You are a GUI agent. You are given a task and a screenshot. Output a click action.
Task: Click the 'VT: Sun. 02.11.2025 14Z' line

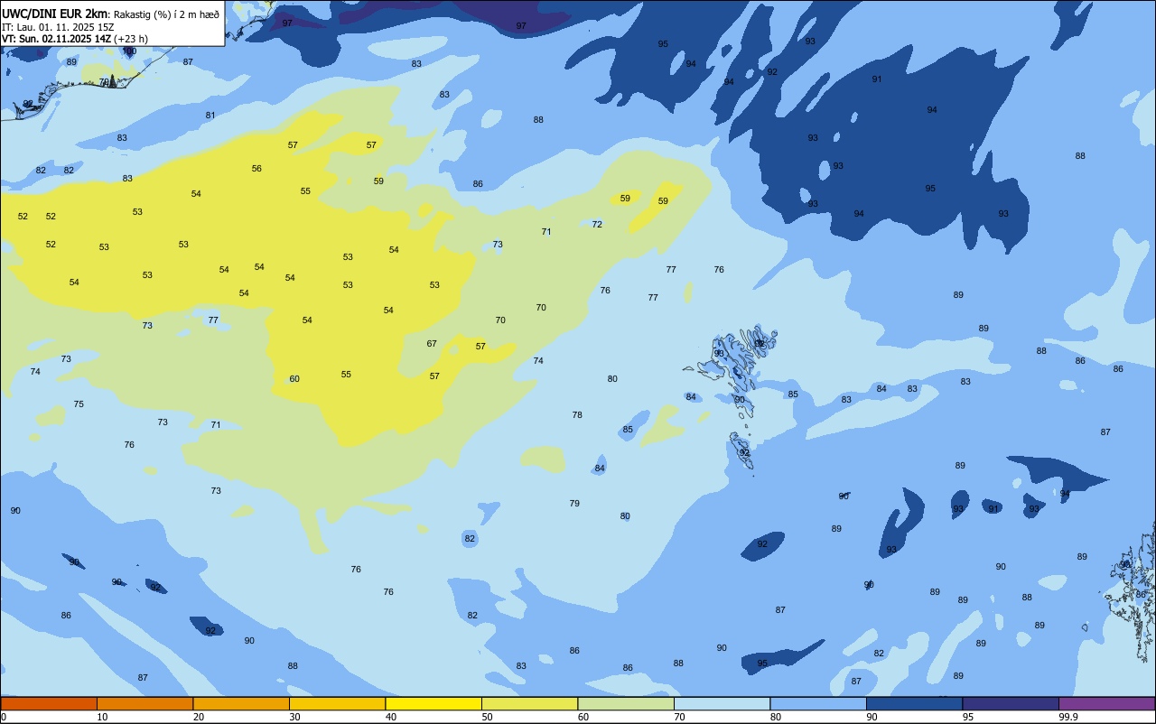point(56,39)
